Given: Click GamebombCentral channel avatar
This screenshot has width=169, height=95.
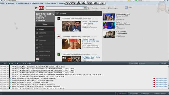Looking at the screenshot, I should (59, 36).
